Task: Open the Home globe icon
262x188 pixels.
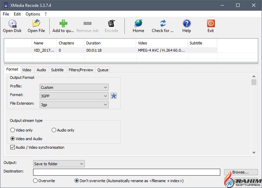Action: pyautogui.click(x=138, y=24)
